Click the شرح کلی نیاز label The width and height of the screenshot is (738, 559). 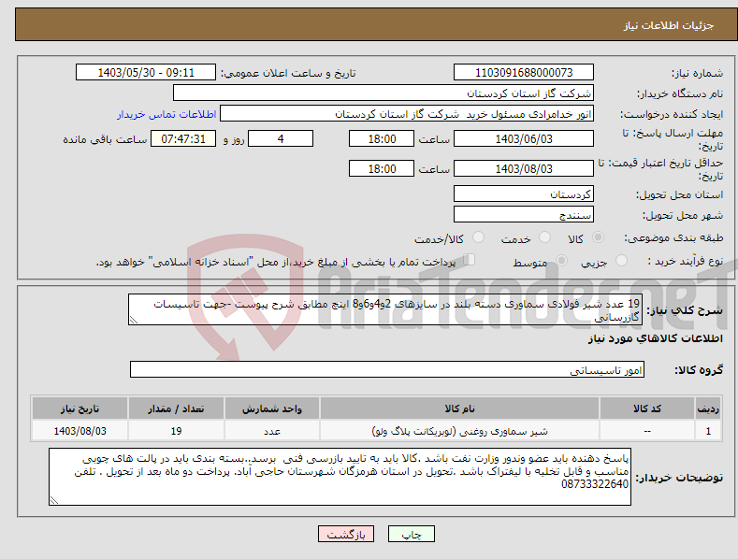point(685,310)
